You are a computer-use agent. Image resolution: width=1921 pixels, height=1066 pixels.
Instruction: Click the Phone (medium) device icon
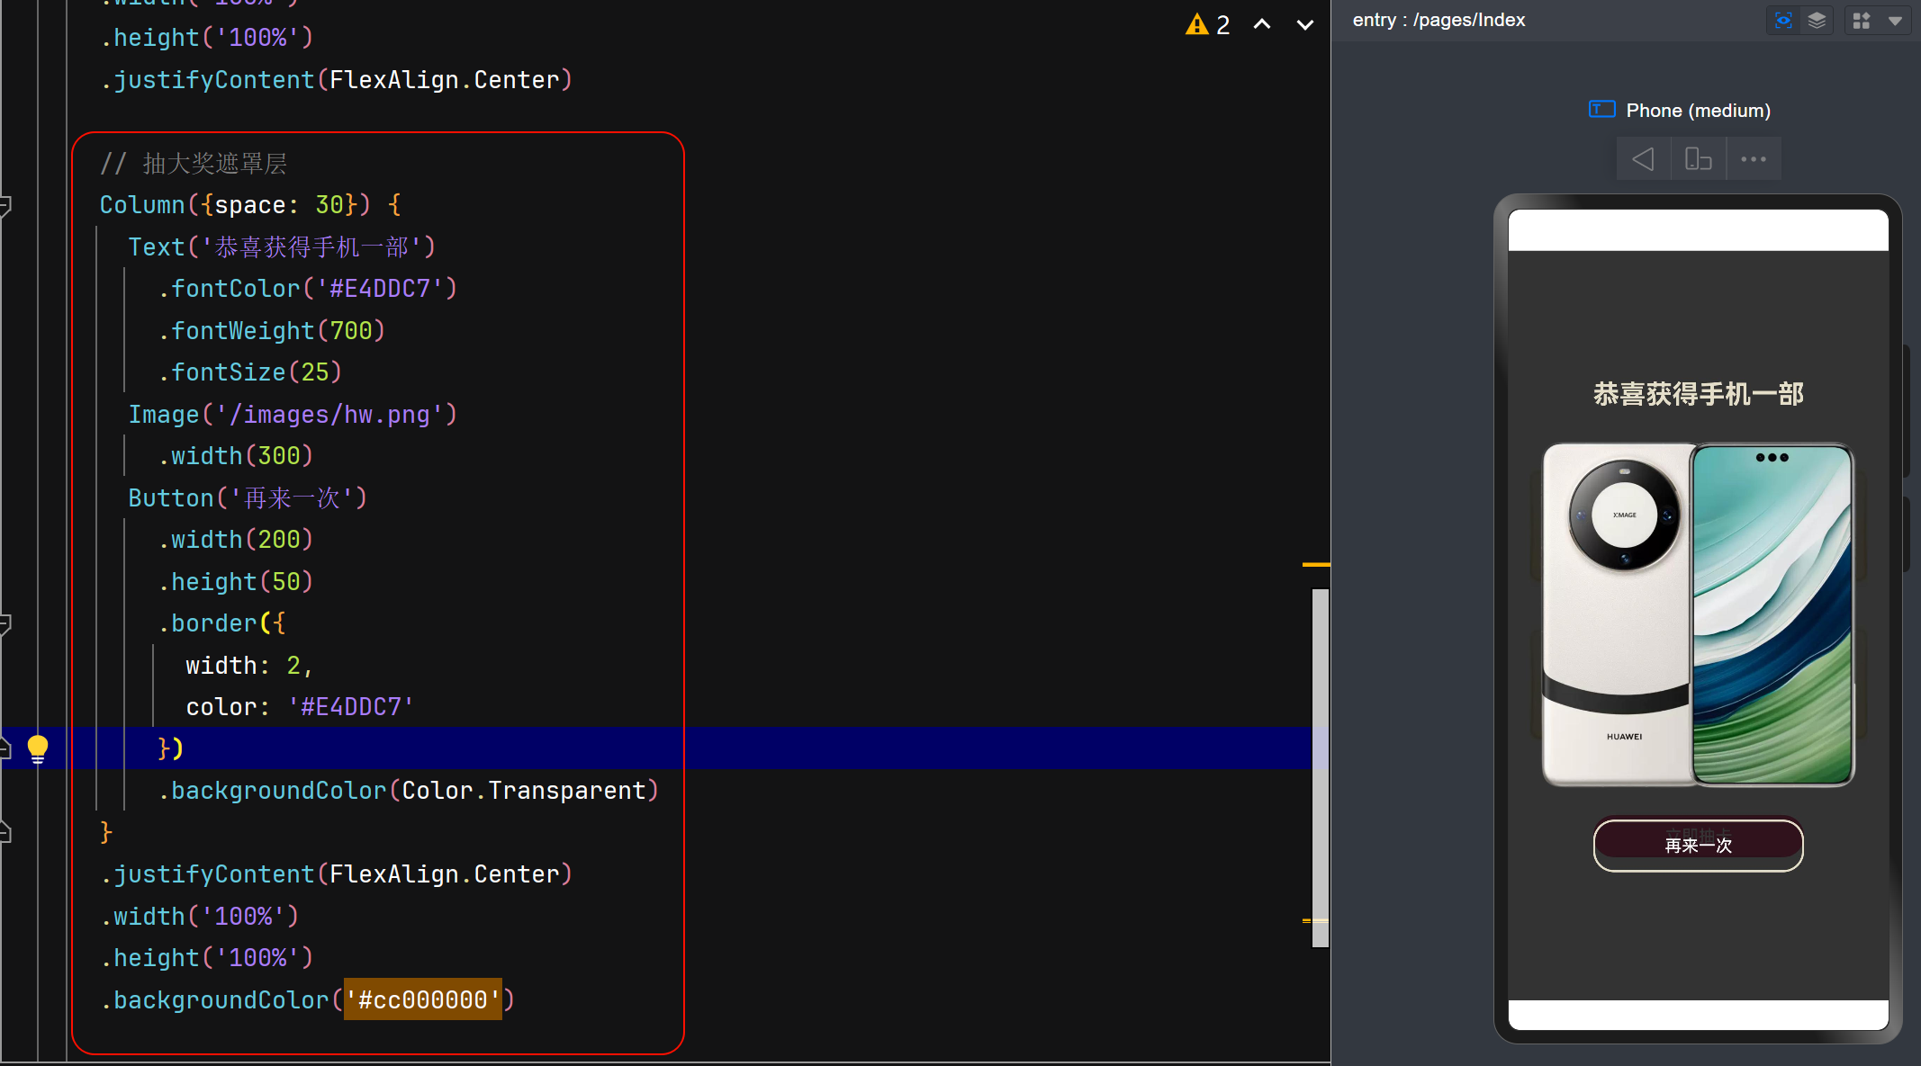pyautogui.click(x=1601, y=110)
